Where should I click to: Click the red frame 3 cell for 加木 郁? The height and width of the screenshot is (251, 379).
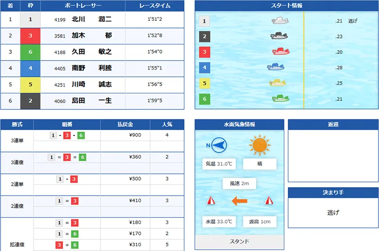coord(30,36)
